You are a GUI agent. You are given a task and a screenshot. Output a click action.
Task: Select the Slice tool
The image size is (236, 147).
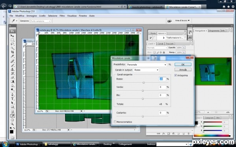[12, 56]
